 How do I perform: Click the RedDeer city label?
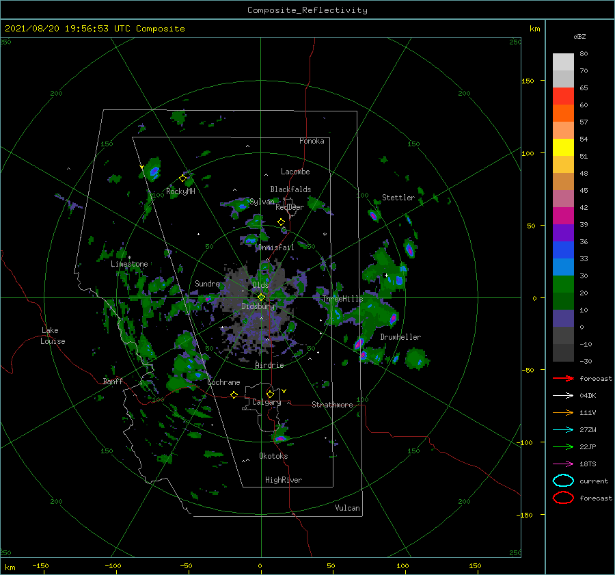tap(290, 207)
